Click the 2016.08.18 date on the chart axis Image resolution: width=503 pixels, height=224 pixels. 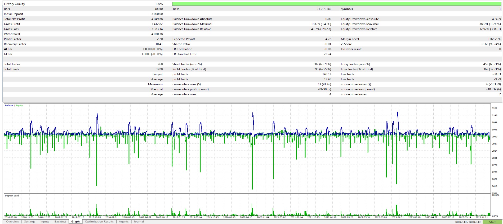pos(10,217)
